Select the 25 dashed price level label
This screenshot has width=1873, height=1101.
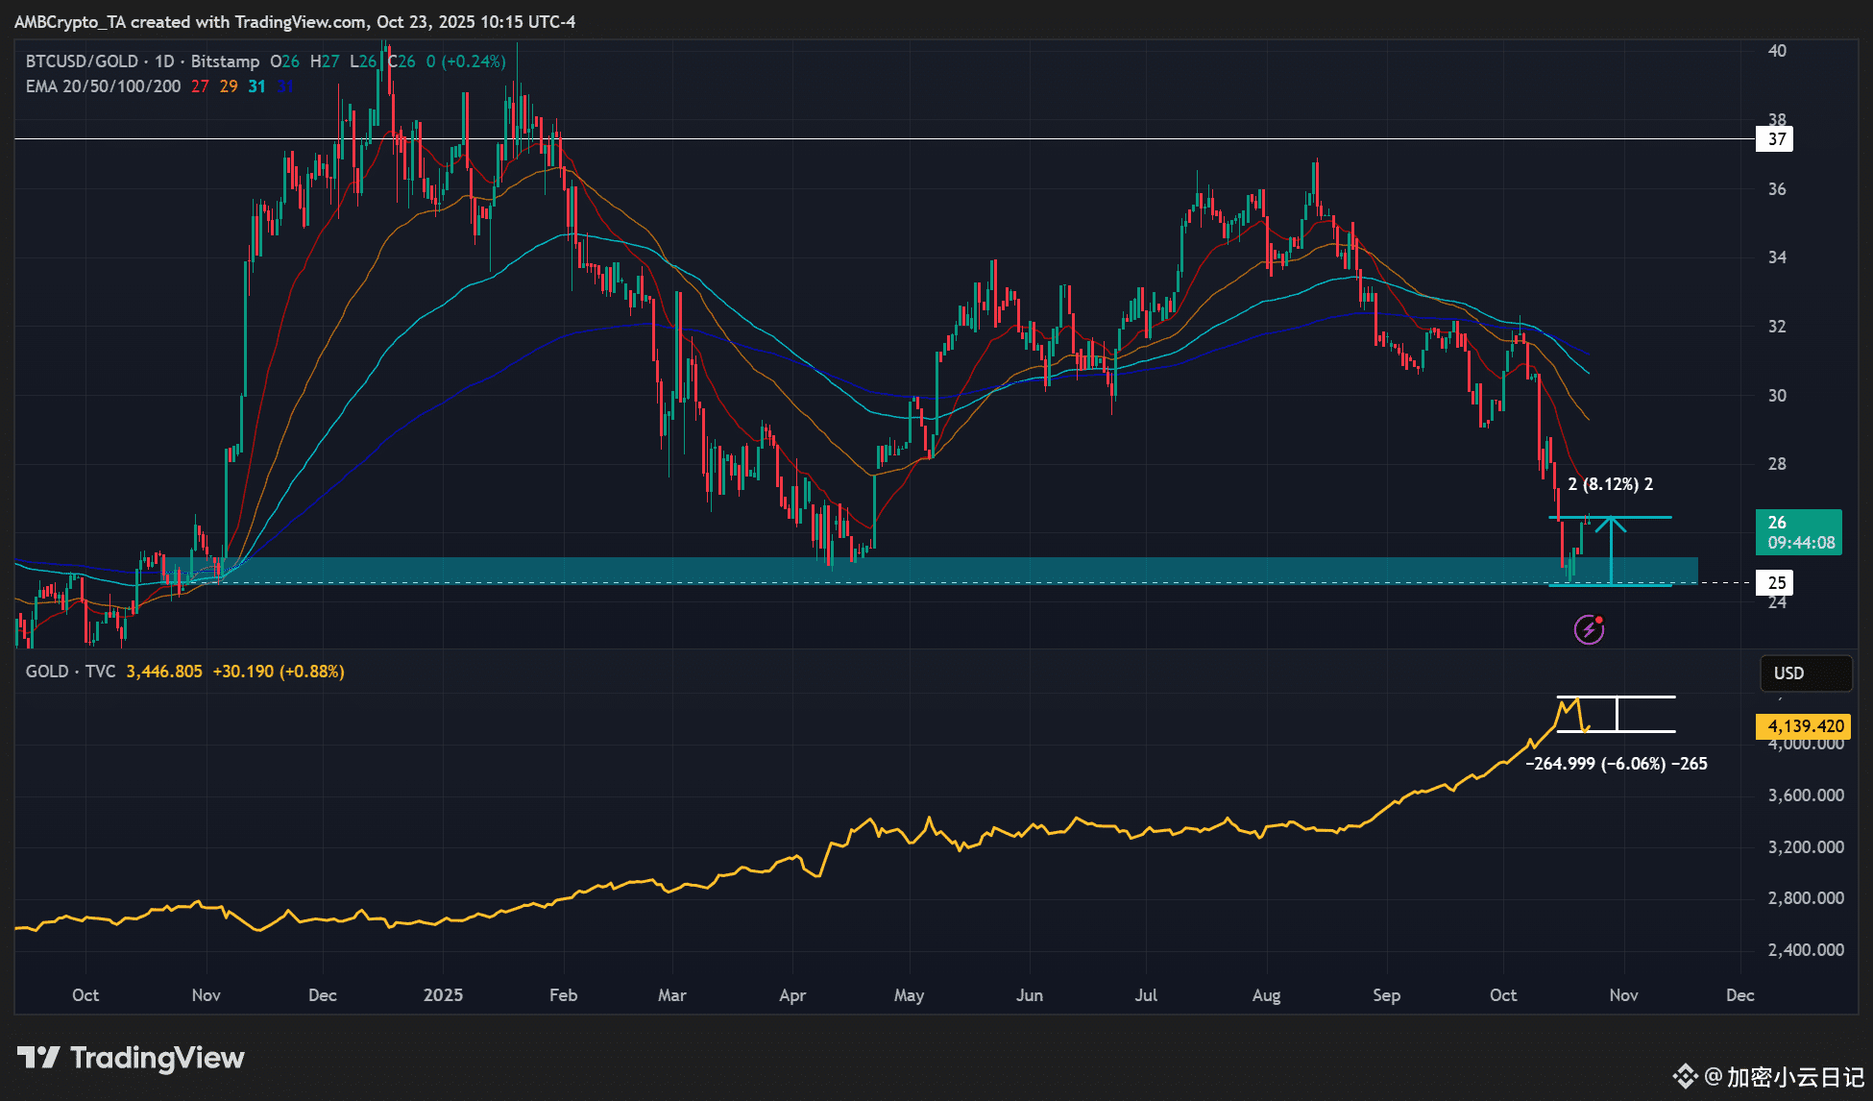point(1776,582)
